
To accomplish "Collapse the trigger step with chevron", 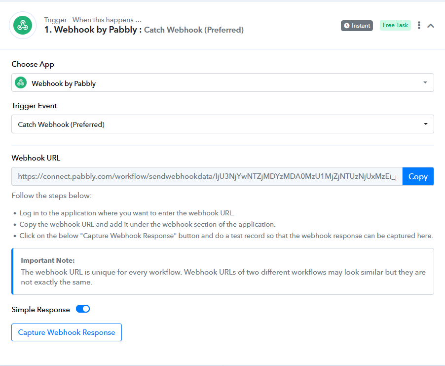I will tap(431, 26).
